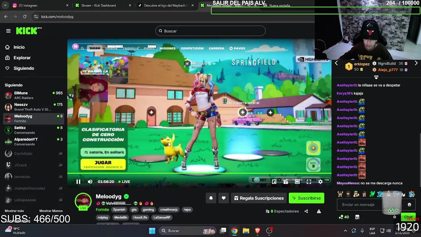Image resolution: width=421 pixels, height=237 pixels.
Task: Go to previous leaderboard page arrow
Action: [336, 63]
